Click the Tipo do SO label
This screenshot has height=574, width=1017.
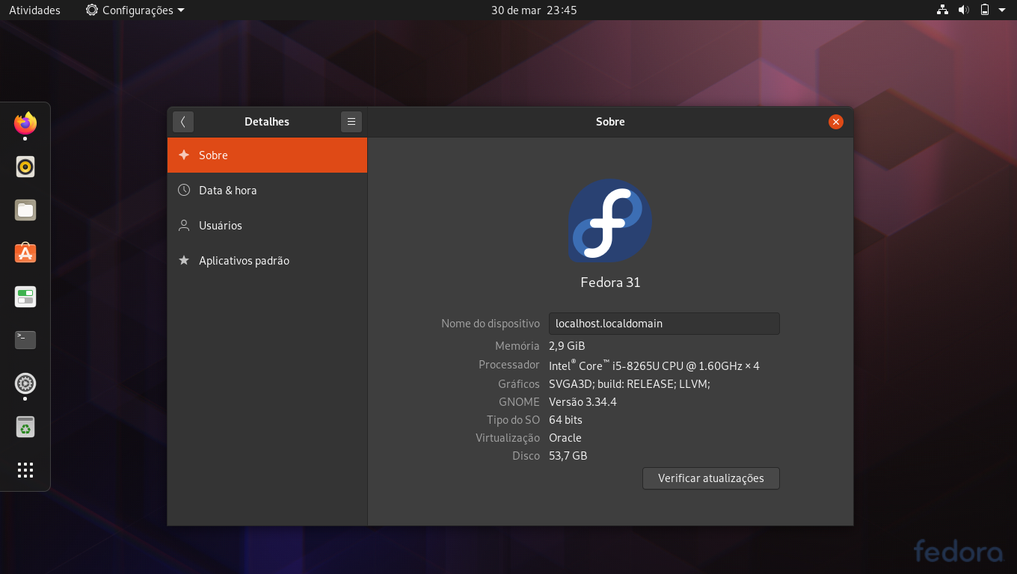513,420
